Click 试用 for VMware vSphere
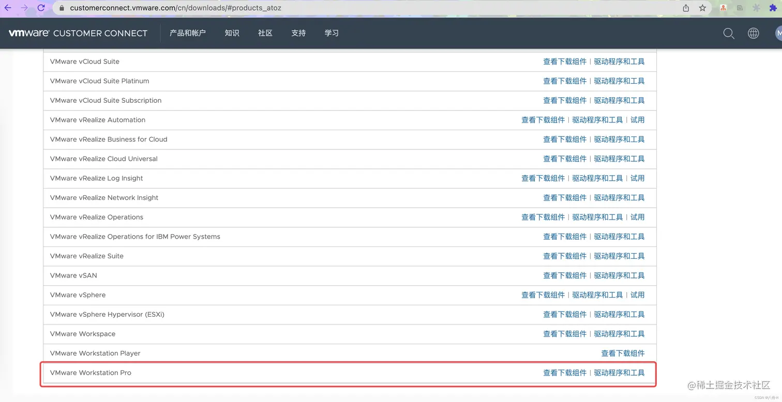 637,295
